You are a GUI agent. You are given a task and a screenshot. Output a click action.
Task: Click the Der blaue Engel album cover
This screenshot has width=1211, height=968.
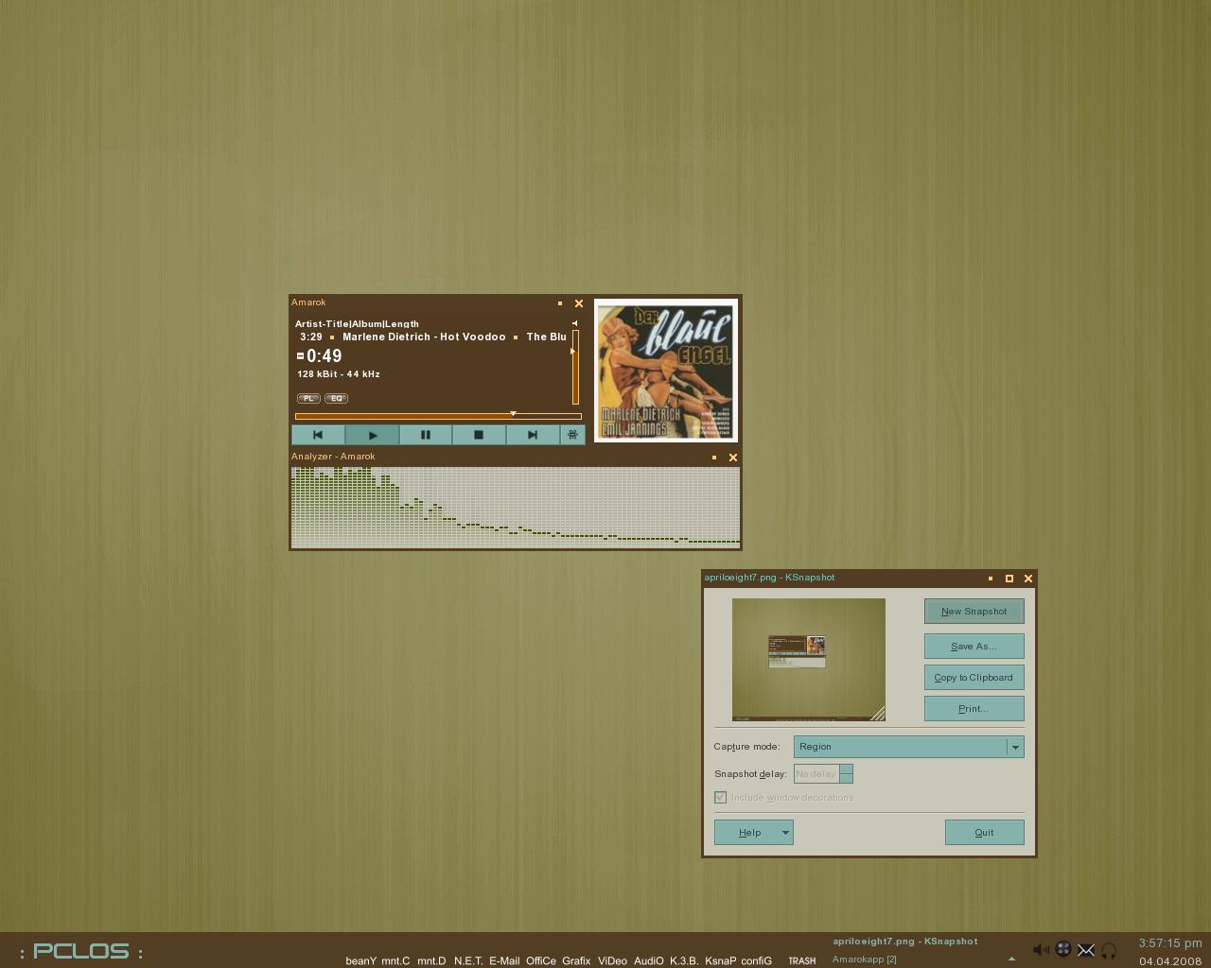click(666, 371)
